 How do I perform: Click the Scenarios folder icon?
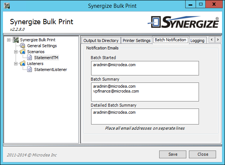click(23, 52)
